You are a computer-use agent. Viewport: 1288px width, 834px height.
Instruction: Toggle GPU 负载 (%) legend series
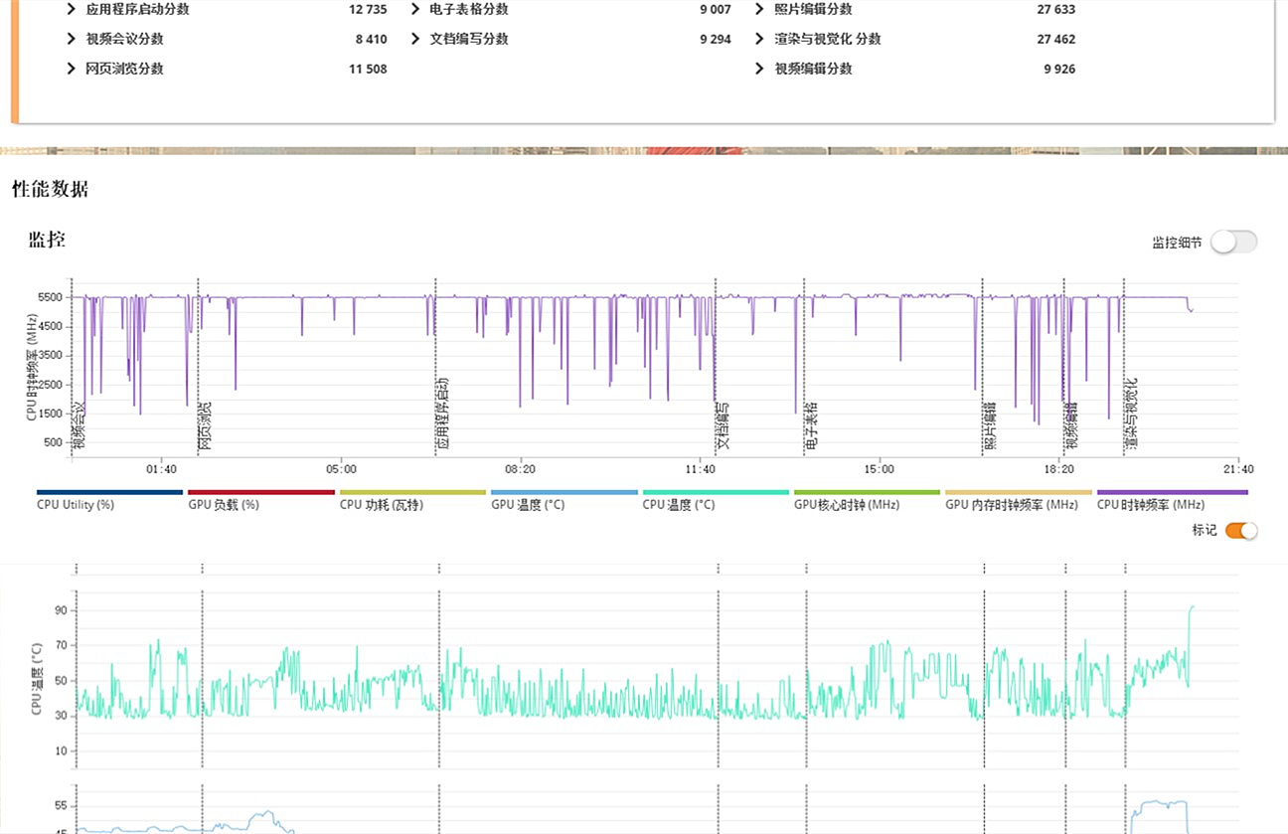[x=224, y=504]
